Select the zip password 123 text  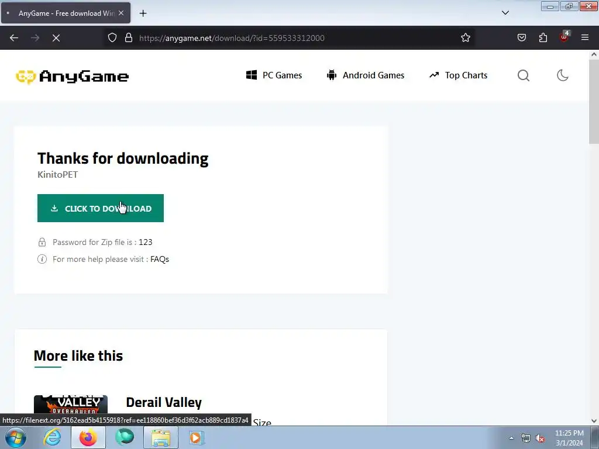[146, 242]
